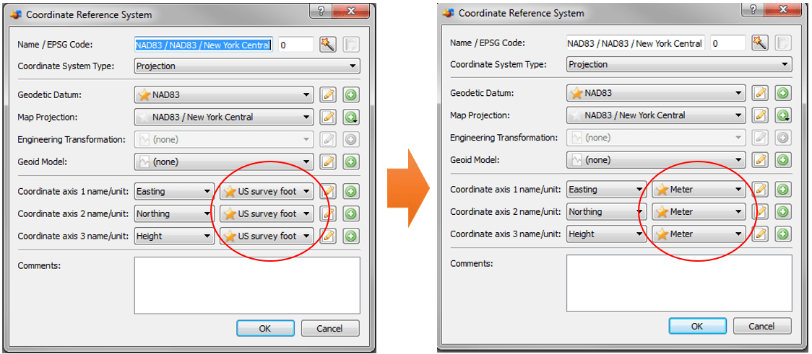Open Geodetic Datum NAD83 dropdown in left dialog
The height and width of the screenshot is (354, 812).
224,95
